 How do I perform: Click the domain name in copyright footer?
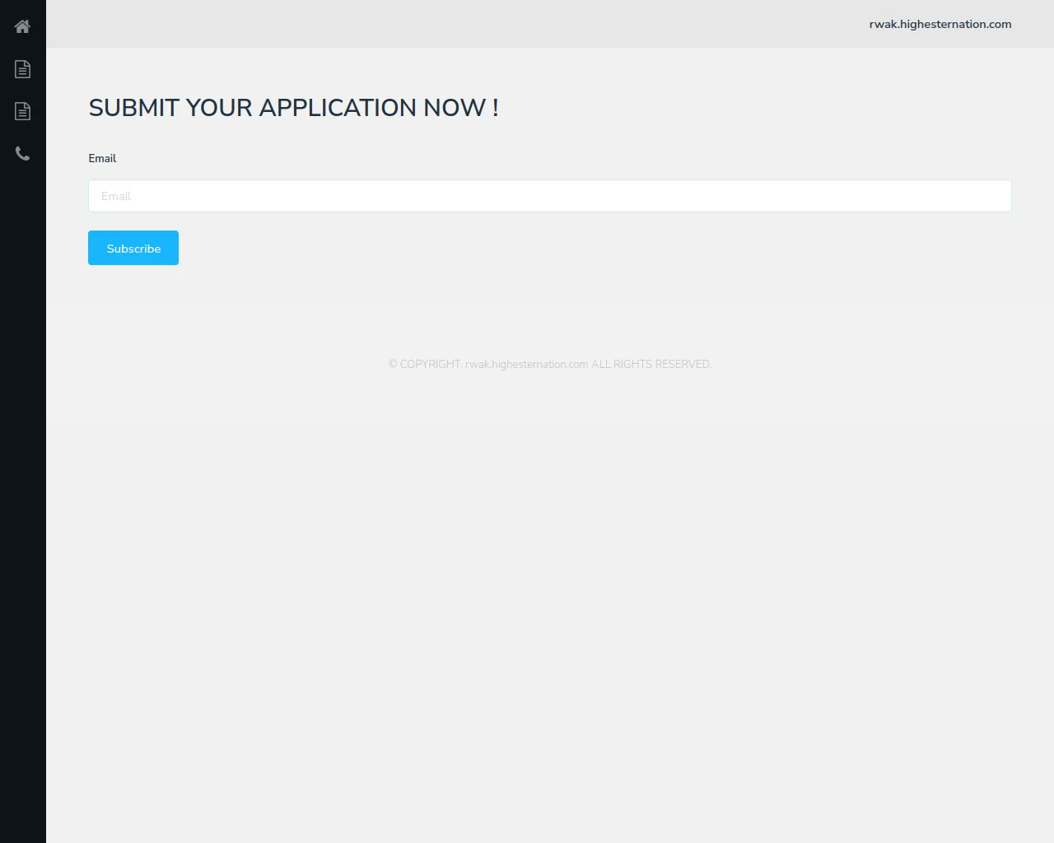[x=526, y=365]
